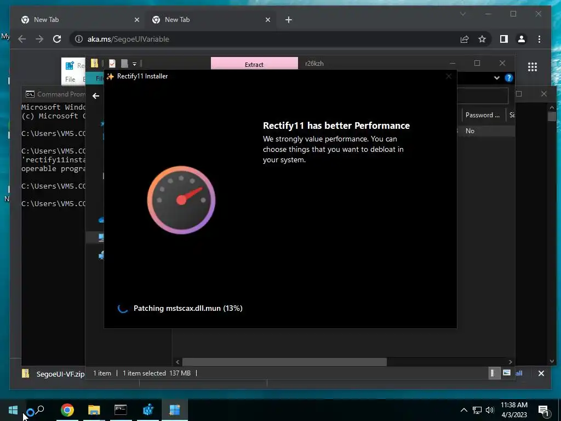Click the Chrome back arrow

(22, 39)
